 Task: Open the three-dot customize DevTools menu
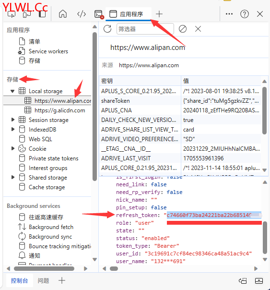[x=229, y=14]
